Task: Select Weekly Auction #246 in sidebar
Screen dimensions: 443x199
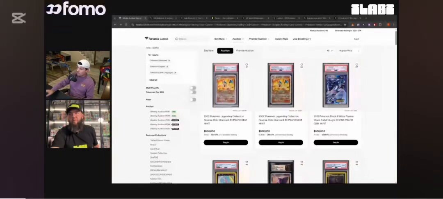Action: (160, 116)
